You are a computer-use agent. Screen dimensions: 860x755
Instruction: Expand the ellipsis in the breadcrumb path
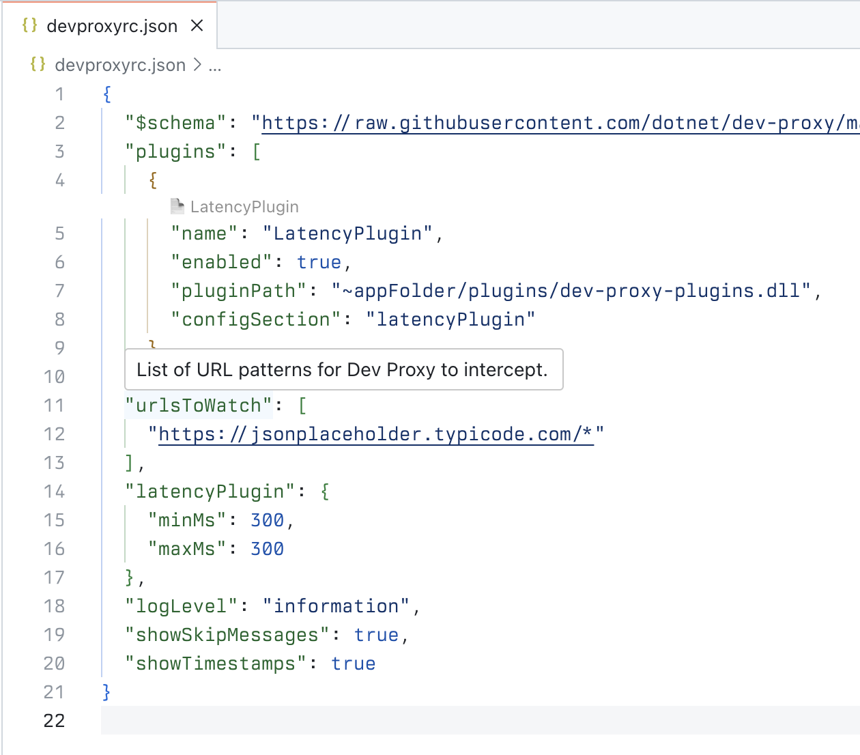(x=215, y=65)
